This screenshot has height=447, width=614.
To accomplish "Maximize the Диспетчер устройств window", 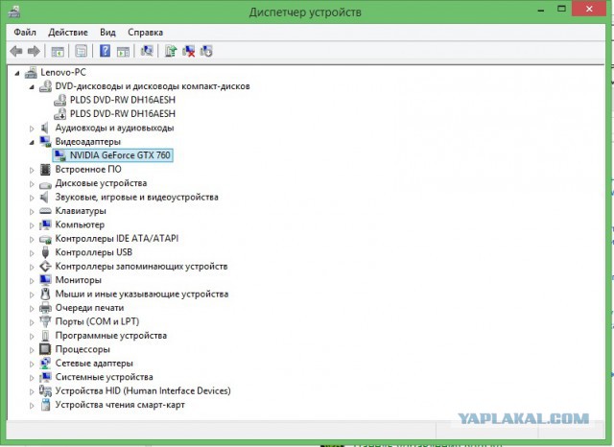I will [562, 9].
